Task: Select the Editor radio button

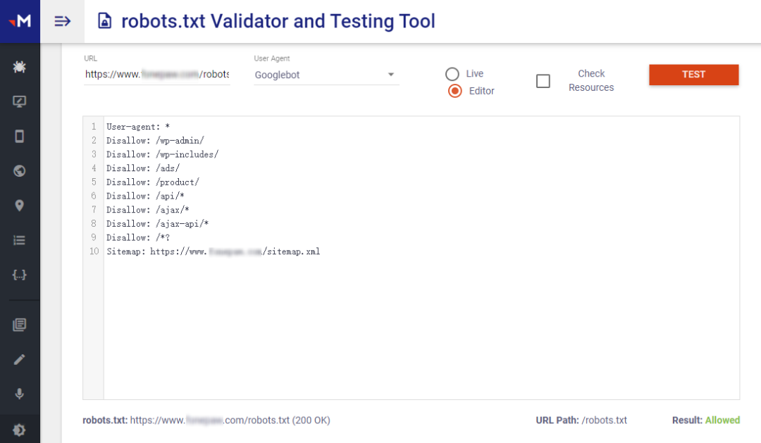Action: tap(454, 92)
